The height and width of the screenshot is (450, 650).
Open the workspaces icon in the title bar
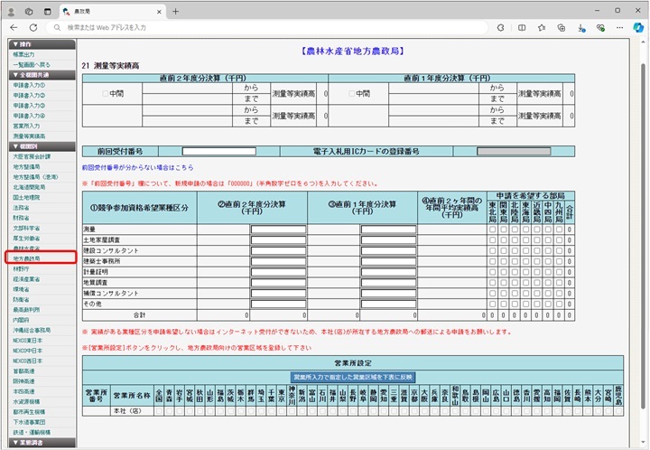click(x=29, y=12)
